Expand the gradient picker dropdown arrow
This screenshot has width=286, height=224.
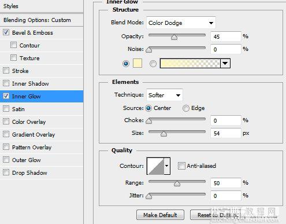225,63
